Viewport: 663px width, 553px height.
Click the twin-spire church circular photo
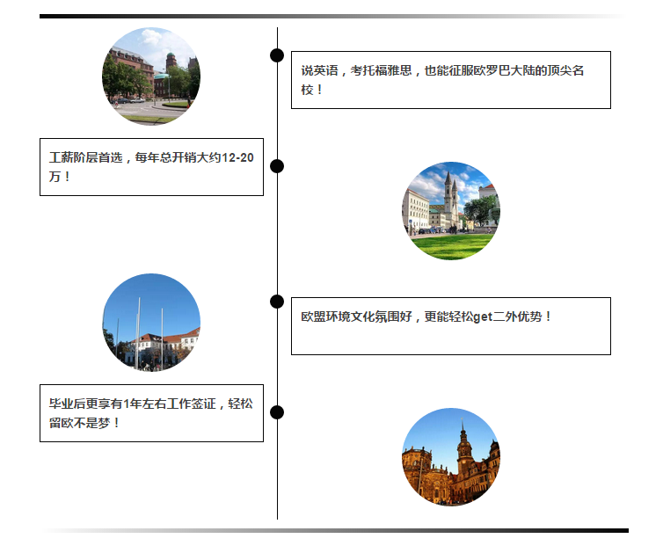click(x=451, y=210)
